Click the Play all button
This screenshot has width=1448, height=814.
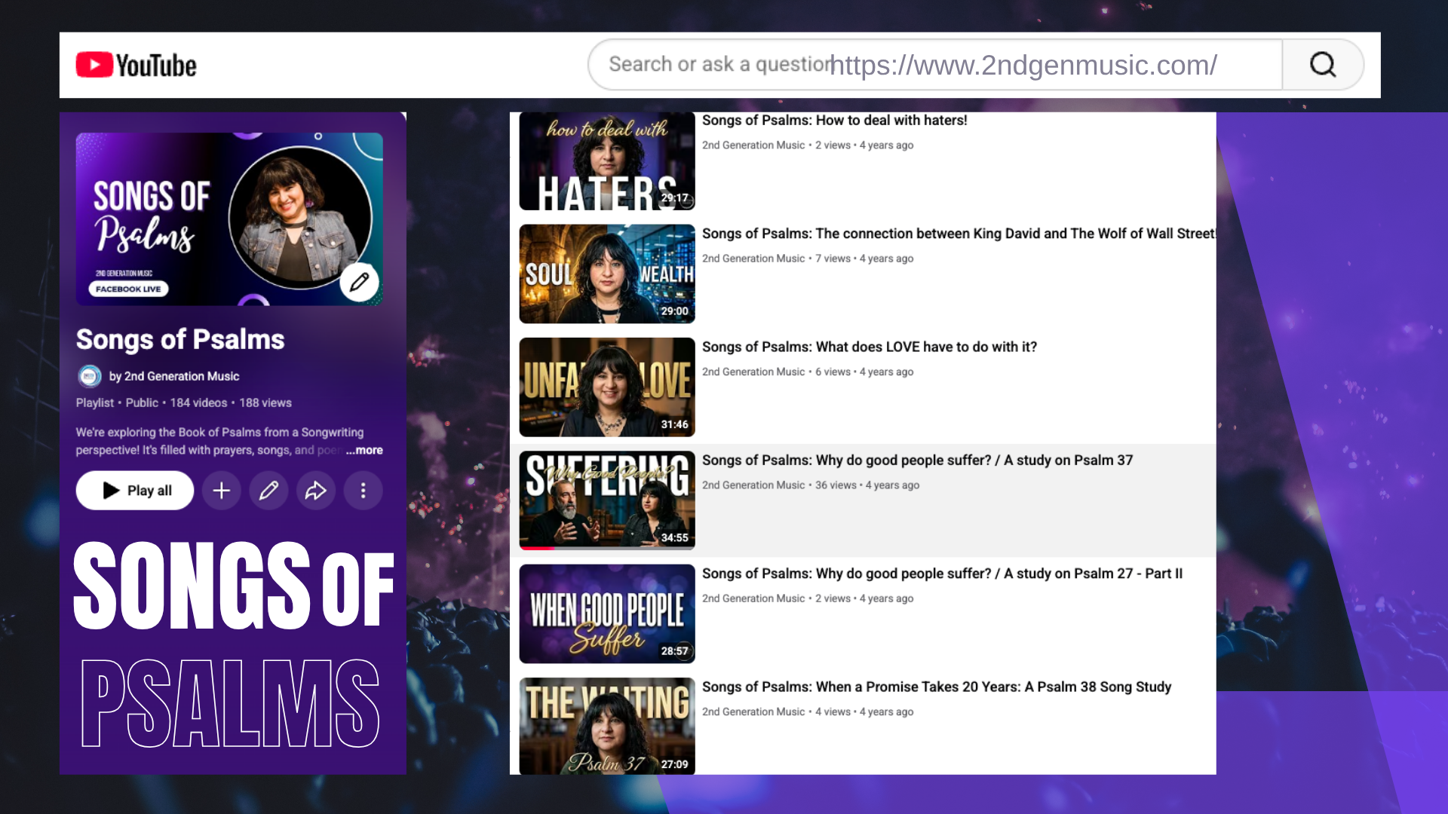click(x=135, y=491)
